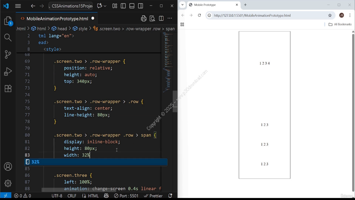The width and height of the screenshot is (355, 200).
Task: Toggle the bottom panel visibility
Action: pos(132,6)
